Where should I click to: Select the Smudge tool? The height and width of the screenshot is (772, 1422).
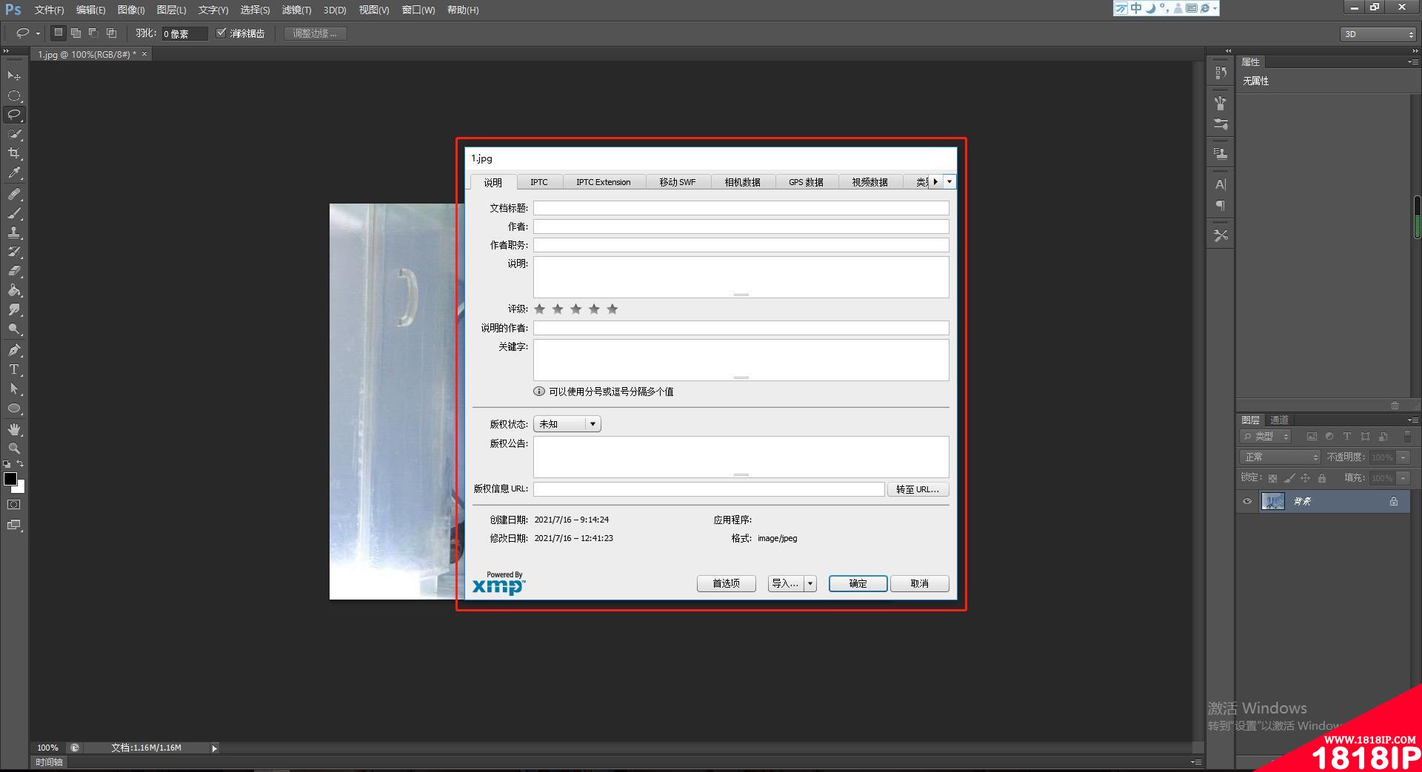click(14, 309)
